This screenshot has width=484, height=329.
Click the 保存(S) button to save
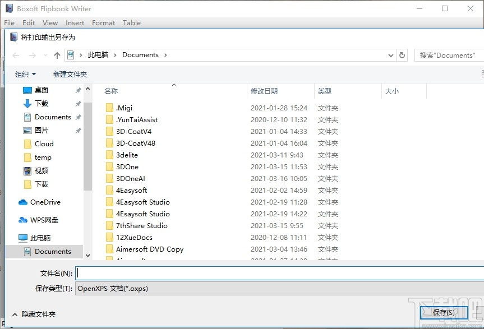(x=444, y=313)
